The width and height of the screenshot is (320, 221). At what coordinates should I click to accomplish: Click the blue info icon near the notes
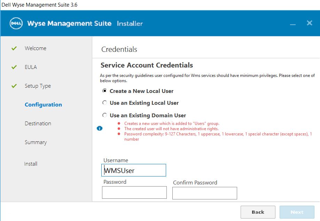click(100, 128)
